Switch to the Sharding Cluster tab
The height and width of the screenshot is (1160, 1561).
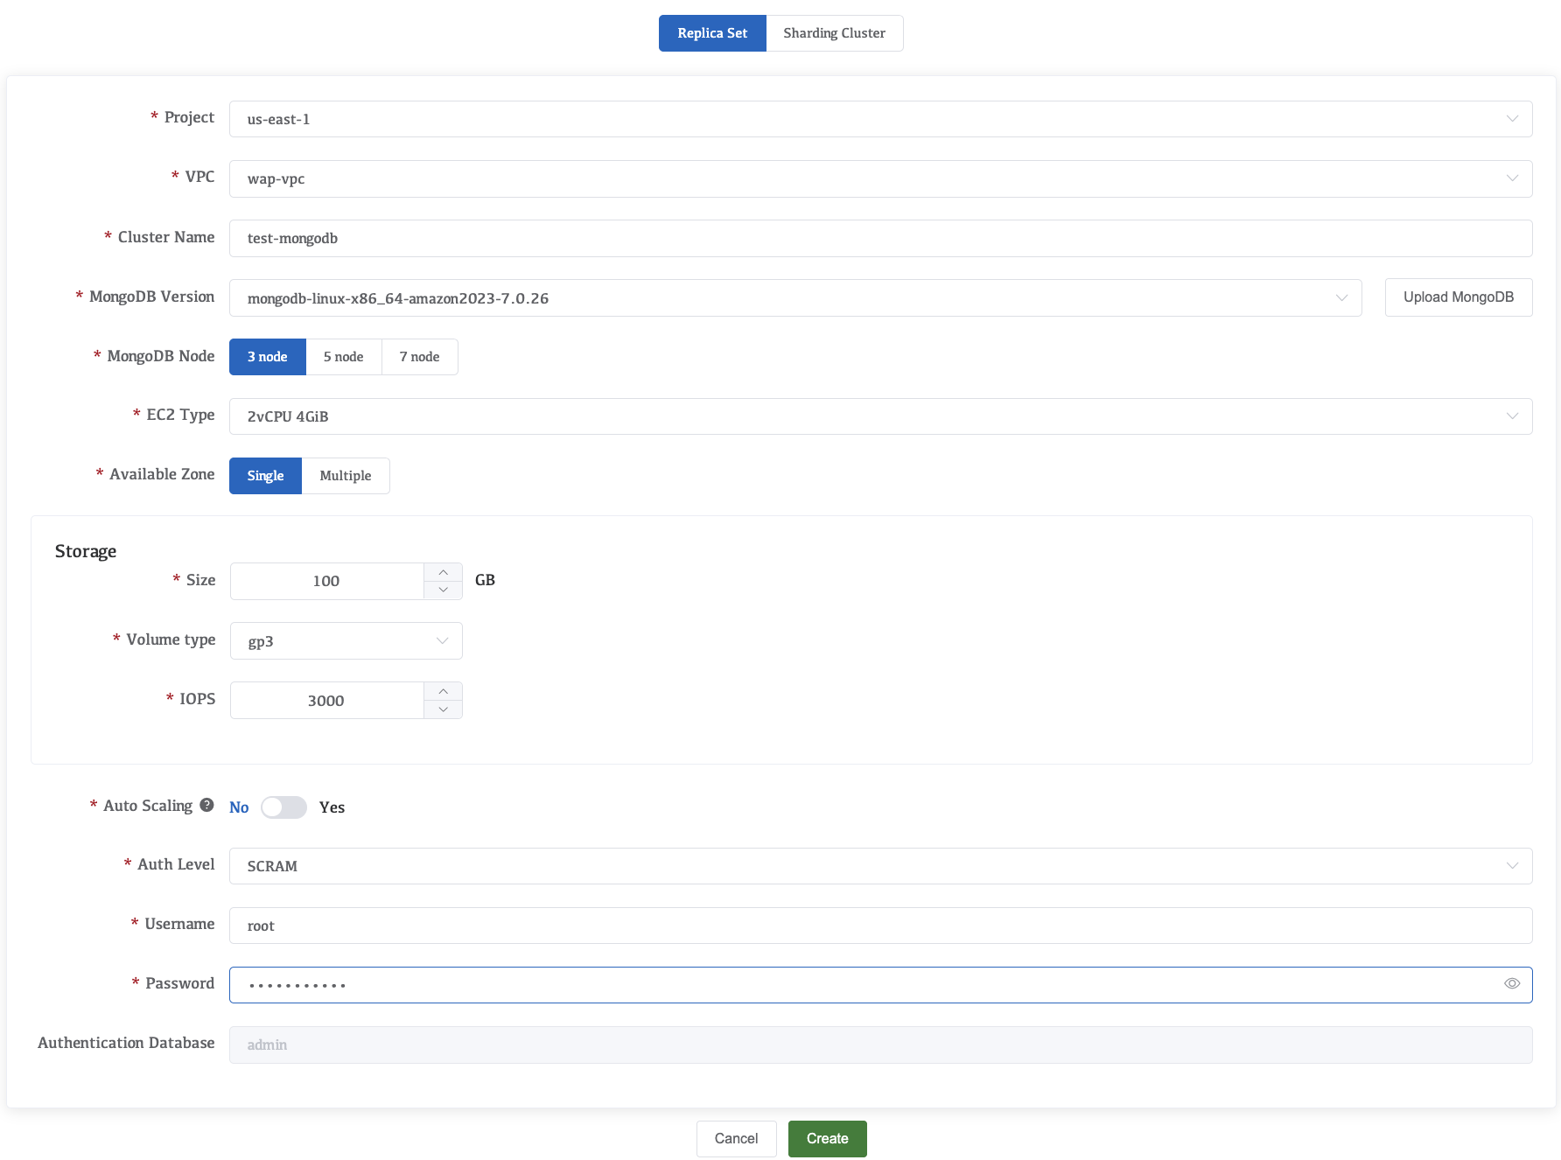(834, 33)
